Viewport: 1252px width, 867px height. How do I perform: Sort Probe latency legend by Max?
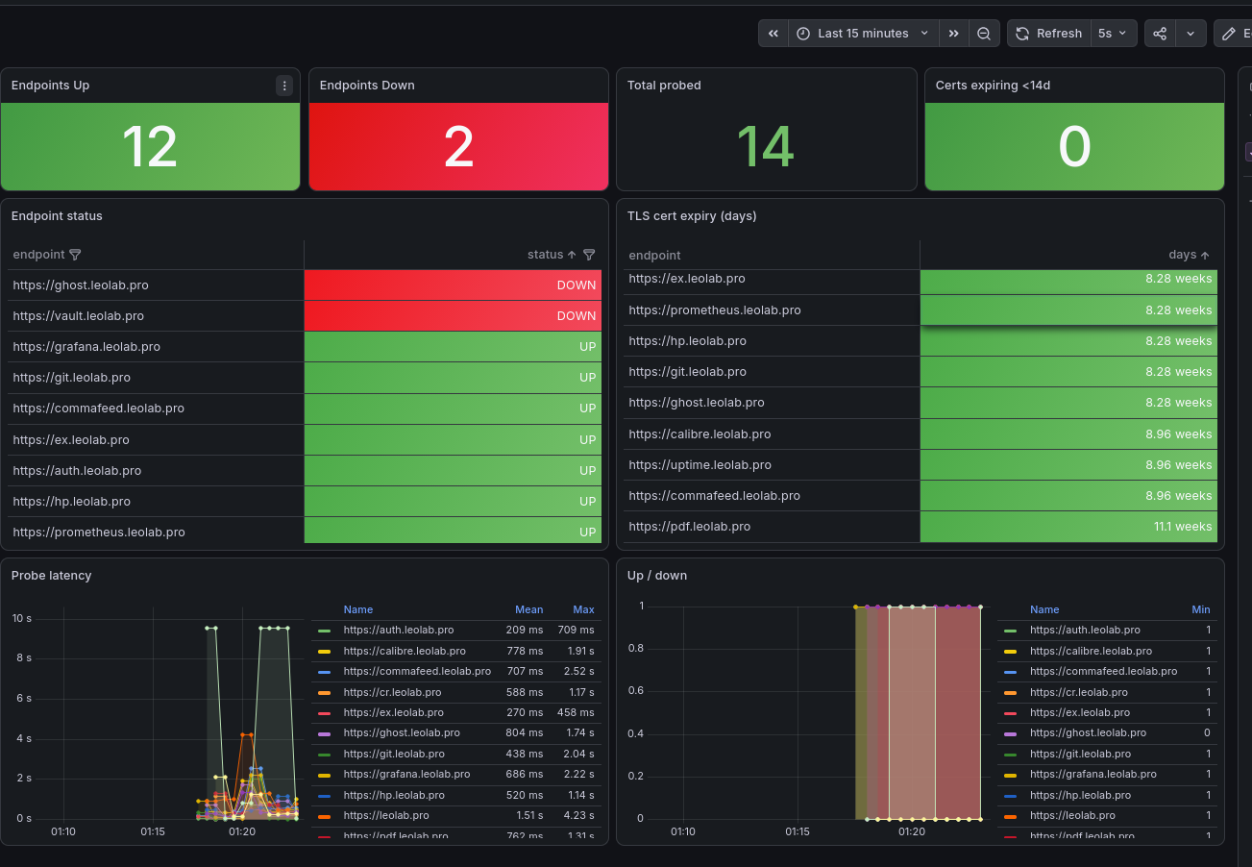[583, 609]
